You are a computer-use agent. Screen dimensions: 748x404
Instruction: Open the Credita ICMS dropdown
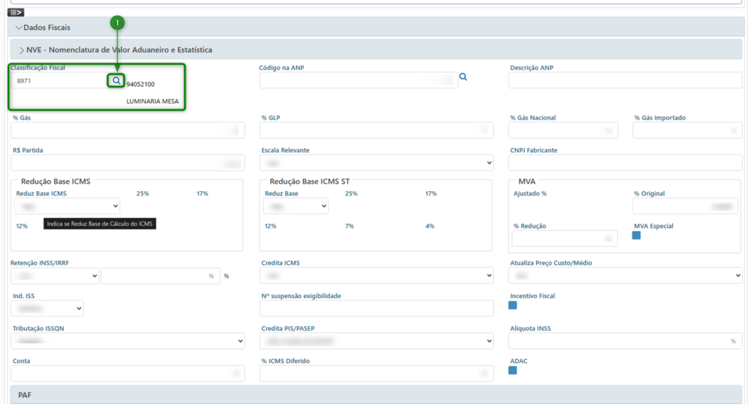click(376, 276)
